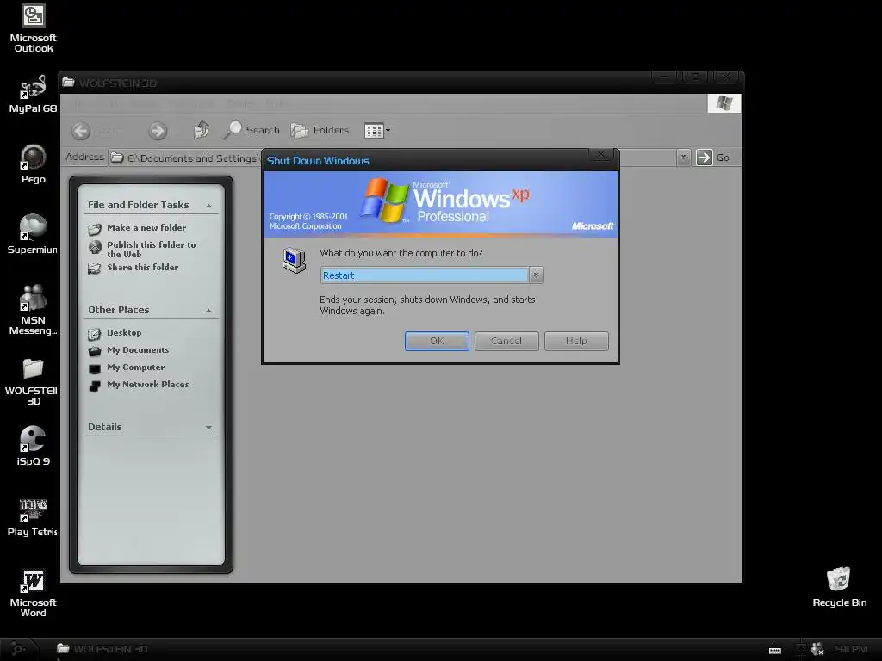Click the Go button beside the address bar
The image size is (882, 661).
coord(712,158)
